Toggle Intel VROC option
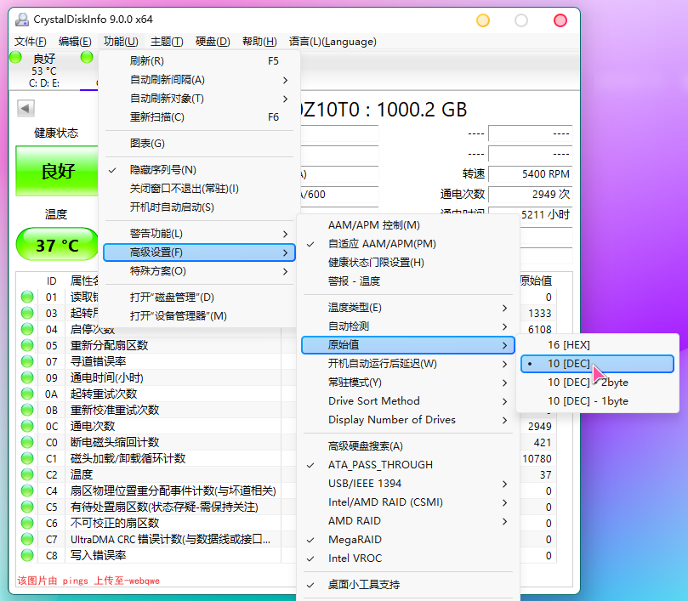The image size is (688, 601). [x=408, y=558]
